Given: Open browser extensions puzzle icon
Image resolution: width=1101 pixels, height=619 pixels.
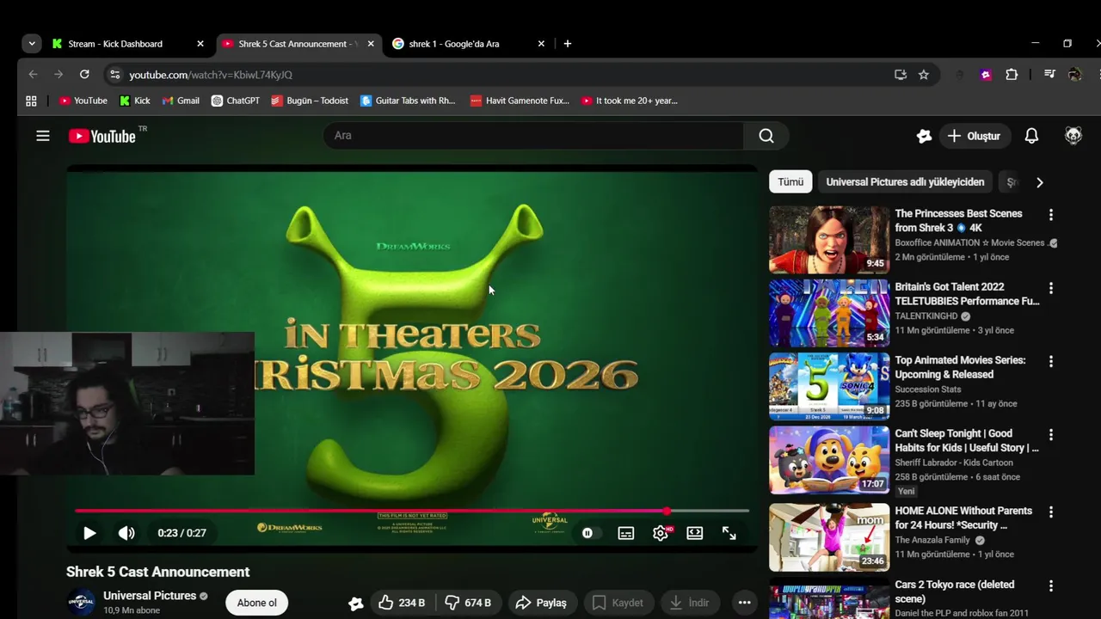Looking at the screenshot, I should 1012,75.
